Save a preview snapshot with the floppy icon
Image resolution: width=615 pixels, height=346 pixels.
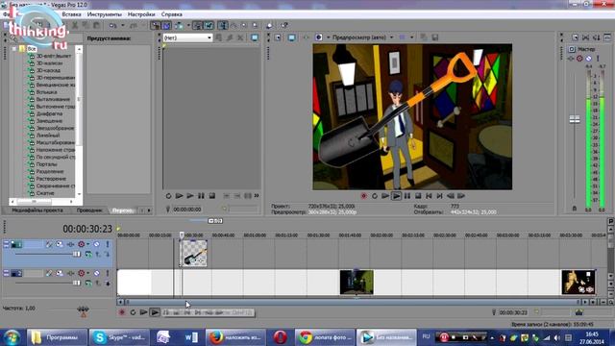click(434, 37)
